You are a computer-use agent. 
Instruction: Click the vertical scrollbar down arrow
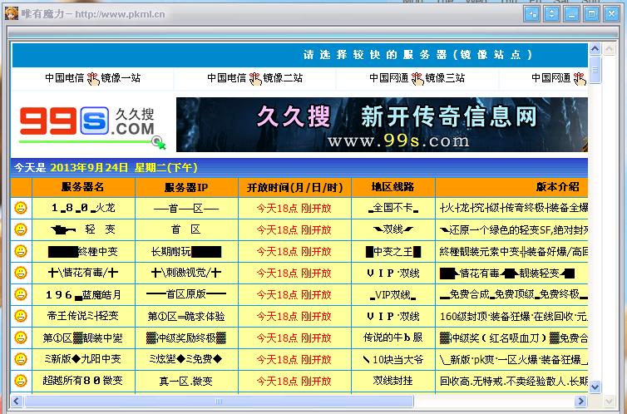[x=595, y=387]
